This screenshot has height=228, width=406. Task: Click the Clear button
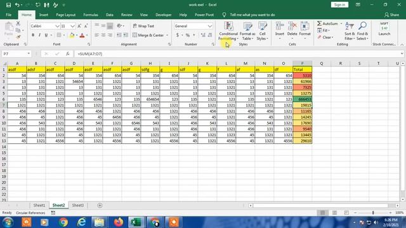[x=325, y=37]
